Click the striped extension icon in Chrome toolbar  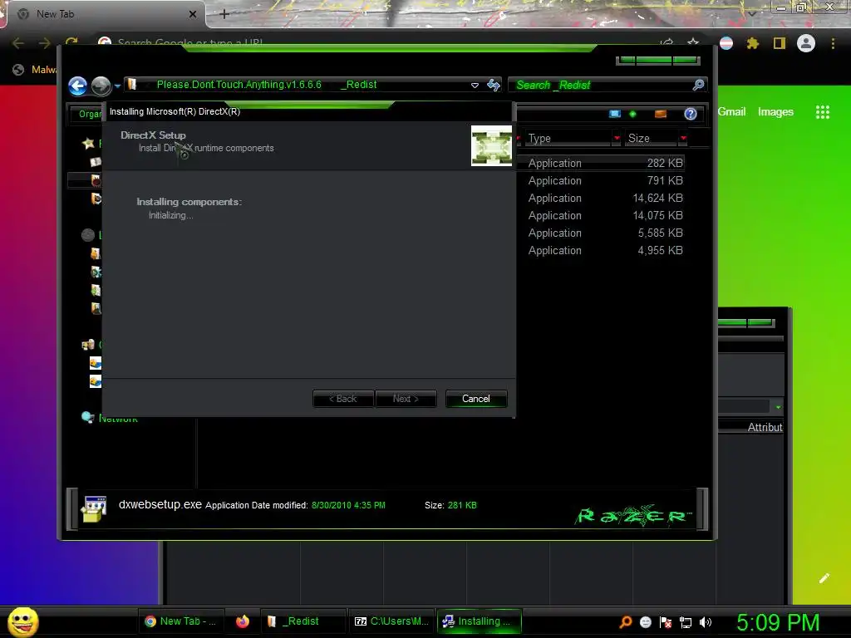click(x=726, y=43)
